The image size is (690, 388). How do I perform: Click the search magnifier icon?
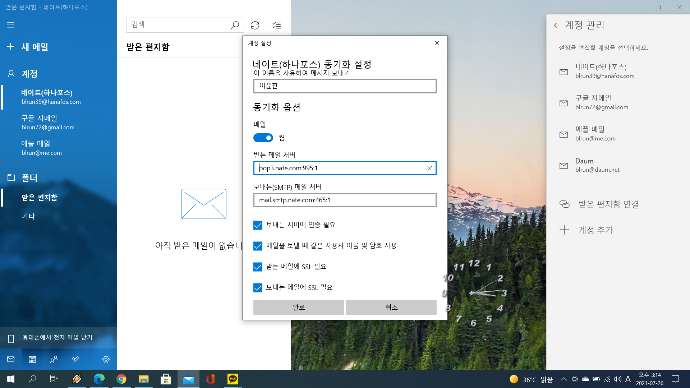pyautogui.click(x=235, y=25)
